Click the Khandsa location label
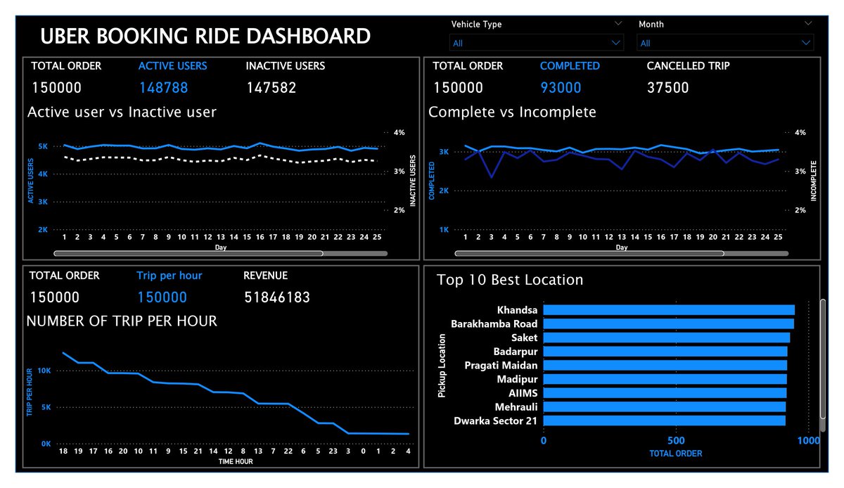844x488 pixels. (x=517, y=310)
